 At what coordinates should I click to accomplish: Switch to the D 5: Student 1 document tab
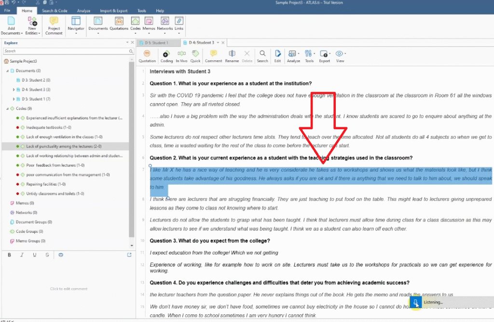(x=156, y=42)
